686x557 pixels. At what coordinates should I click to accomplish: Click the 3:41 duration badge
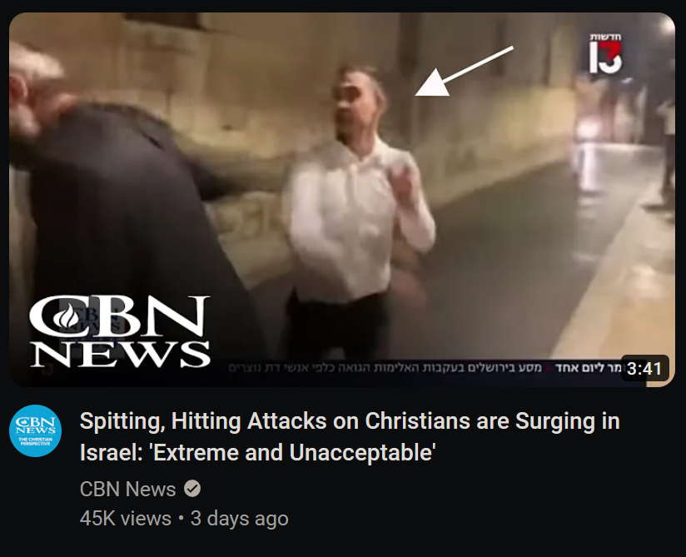644,368
